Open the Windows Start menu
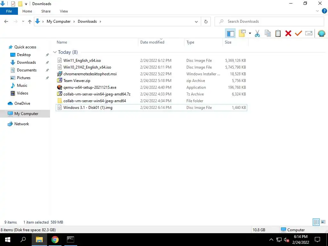 pyautogui.click(x=8, y=240)
